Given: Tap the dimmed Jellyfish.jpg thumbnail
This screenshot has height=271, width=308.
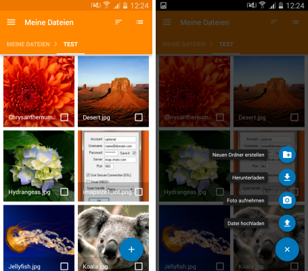Looking at the screenshot, I should point(194,238).
